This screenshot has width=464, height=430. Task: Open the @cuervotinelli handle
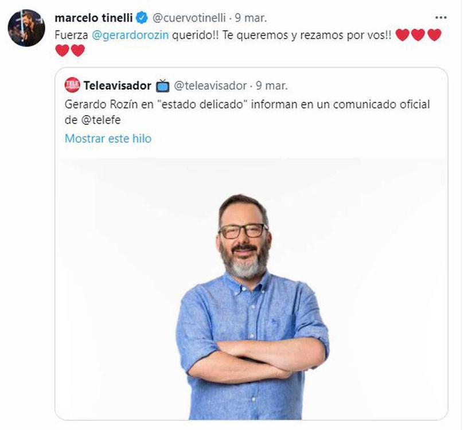tap(189, 18)
